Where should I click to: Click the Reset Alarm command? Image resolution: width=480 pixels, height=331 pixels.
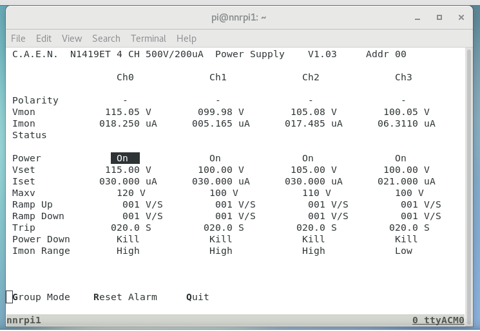[125, 297]
